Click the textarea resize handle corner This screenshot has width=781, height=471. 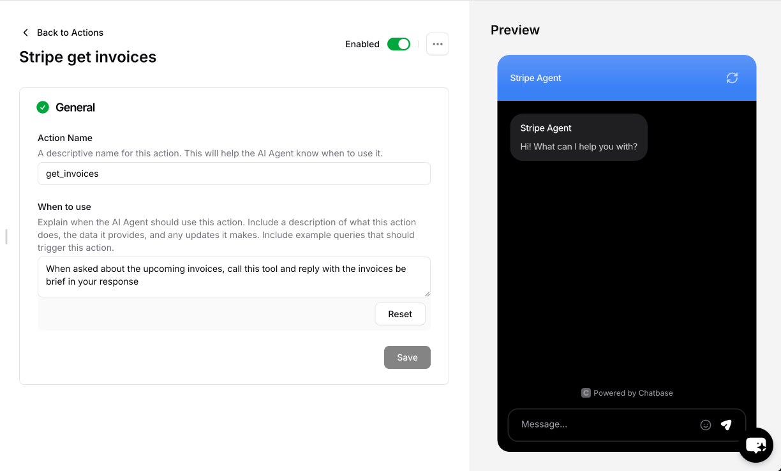pyautogui.click(x=427, y=294)
